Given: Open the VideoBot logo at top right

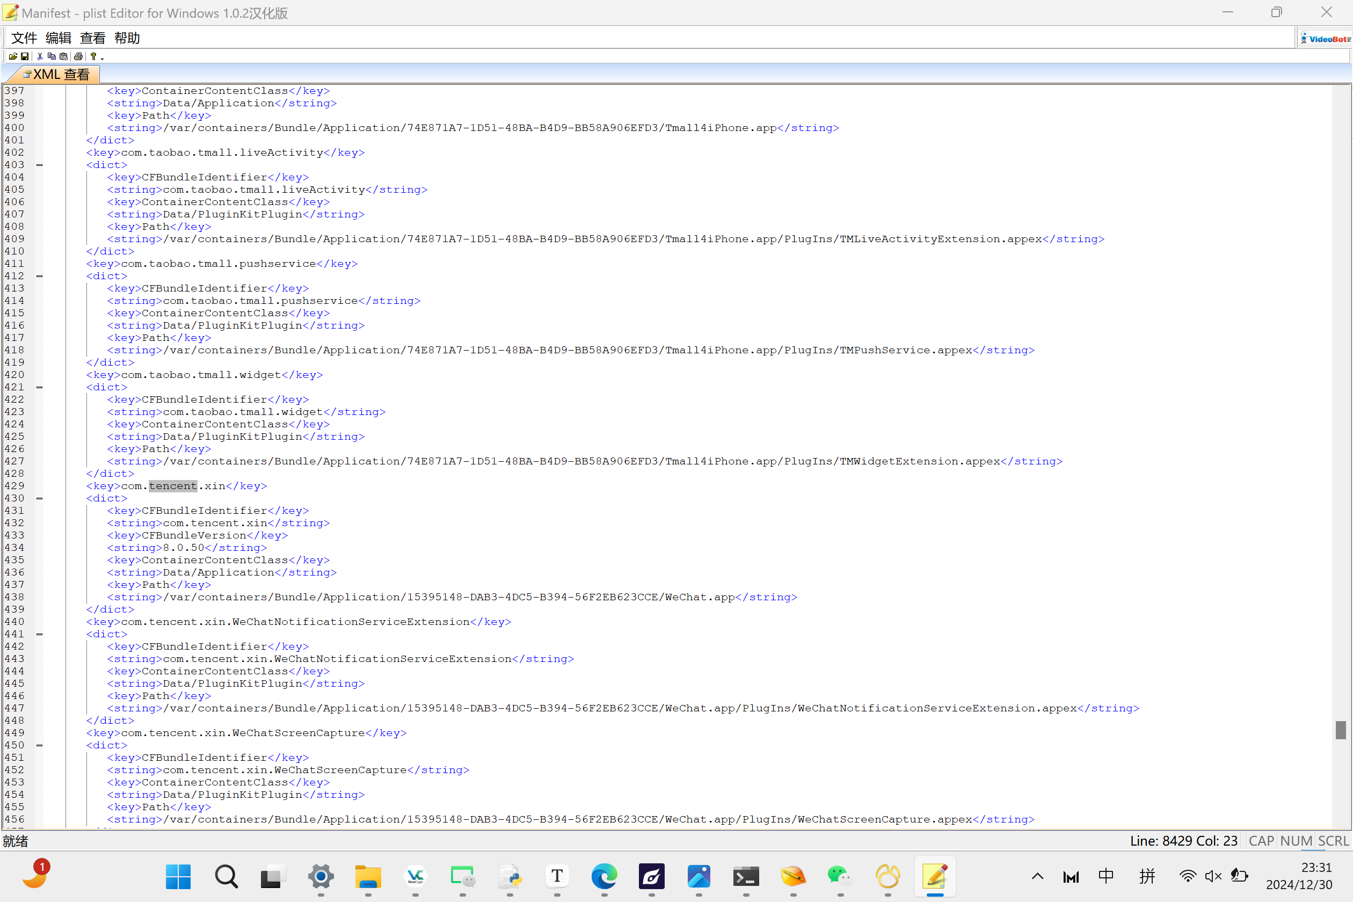Looking at the screenshot, I should pos(1326,39).
